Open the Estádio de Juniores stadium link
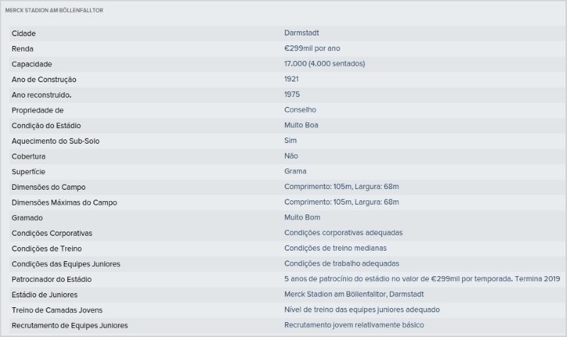This screenshot has height=337, width=567. tap(354, 294)
